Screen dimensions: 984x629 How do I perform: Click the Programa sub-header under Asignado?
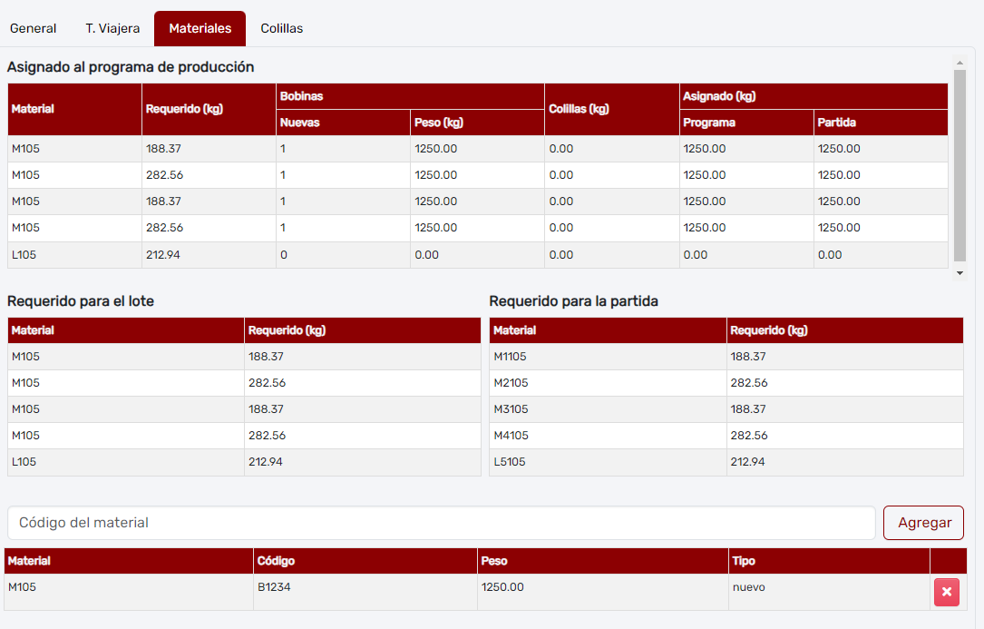tap(709, 123)
